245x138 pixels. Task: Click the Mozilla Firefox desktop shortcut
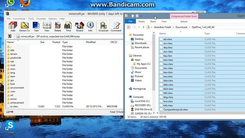point(25,5)
